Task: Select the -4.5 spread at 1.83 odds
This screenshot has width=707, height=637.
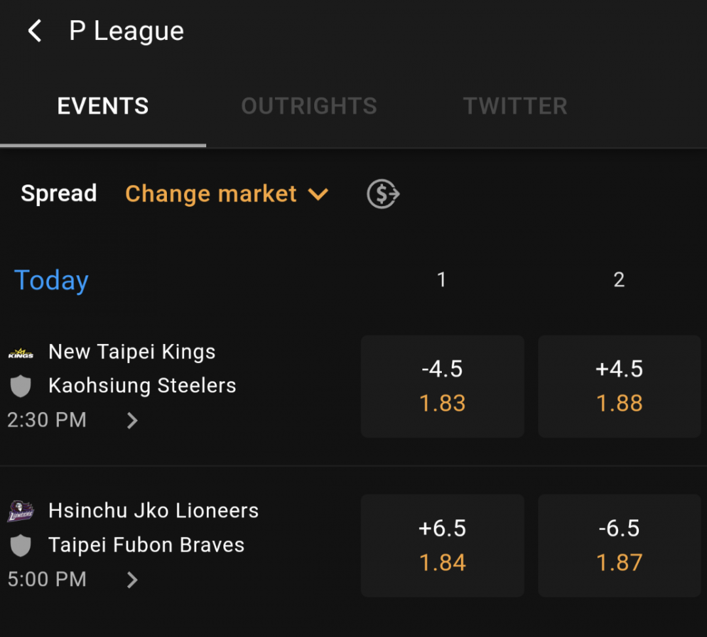Action: point(443,386)
